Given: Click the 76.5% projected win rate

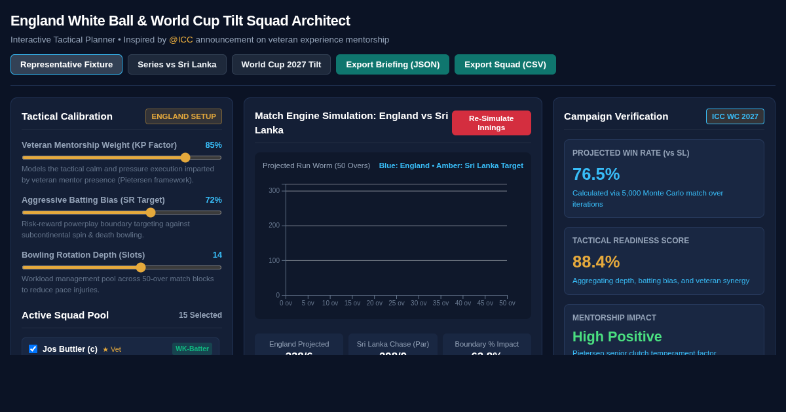Looking at the screenshot, I should click(596, 174).
